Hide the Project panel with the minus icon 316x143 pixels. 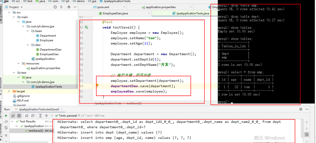pyautogui.click(x=75, y=7)
